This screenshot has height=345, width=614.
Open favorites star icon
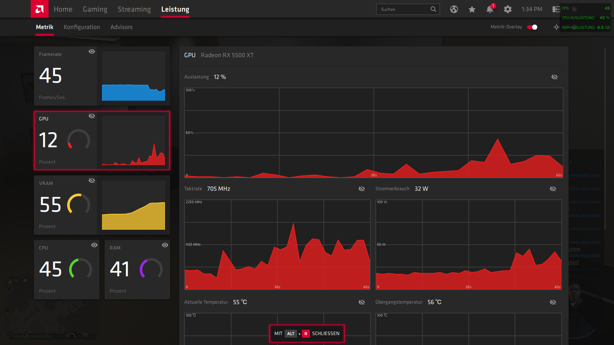[472, 9]
